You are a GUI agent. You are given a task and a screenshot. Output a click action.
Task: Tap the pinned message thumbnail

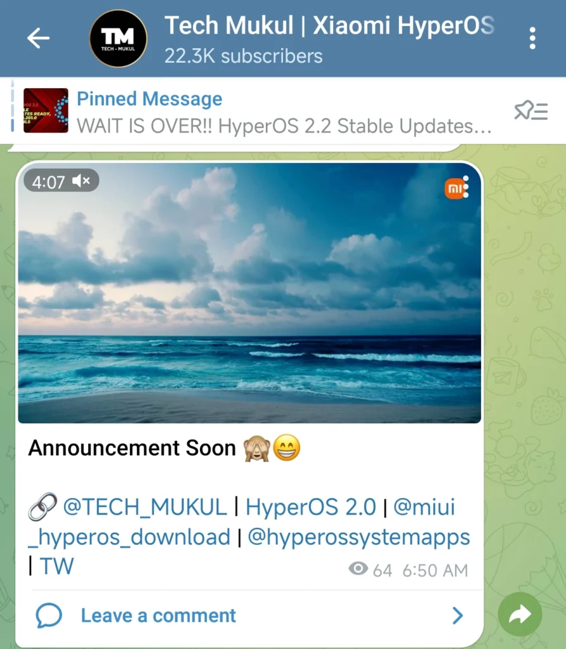[x=46, y=110]
